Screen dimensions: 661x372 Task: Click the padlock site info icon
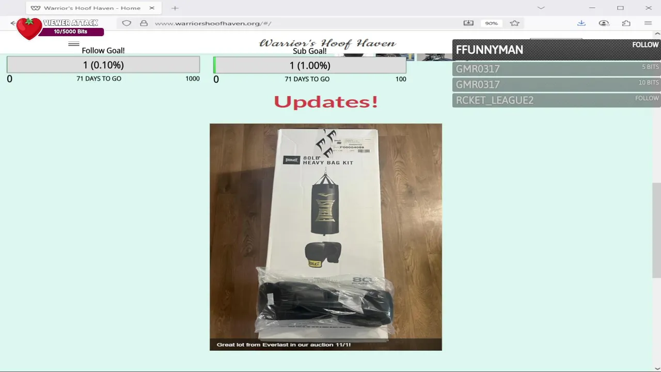point(144,23)
